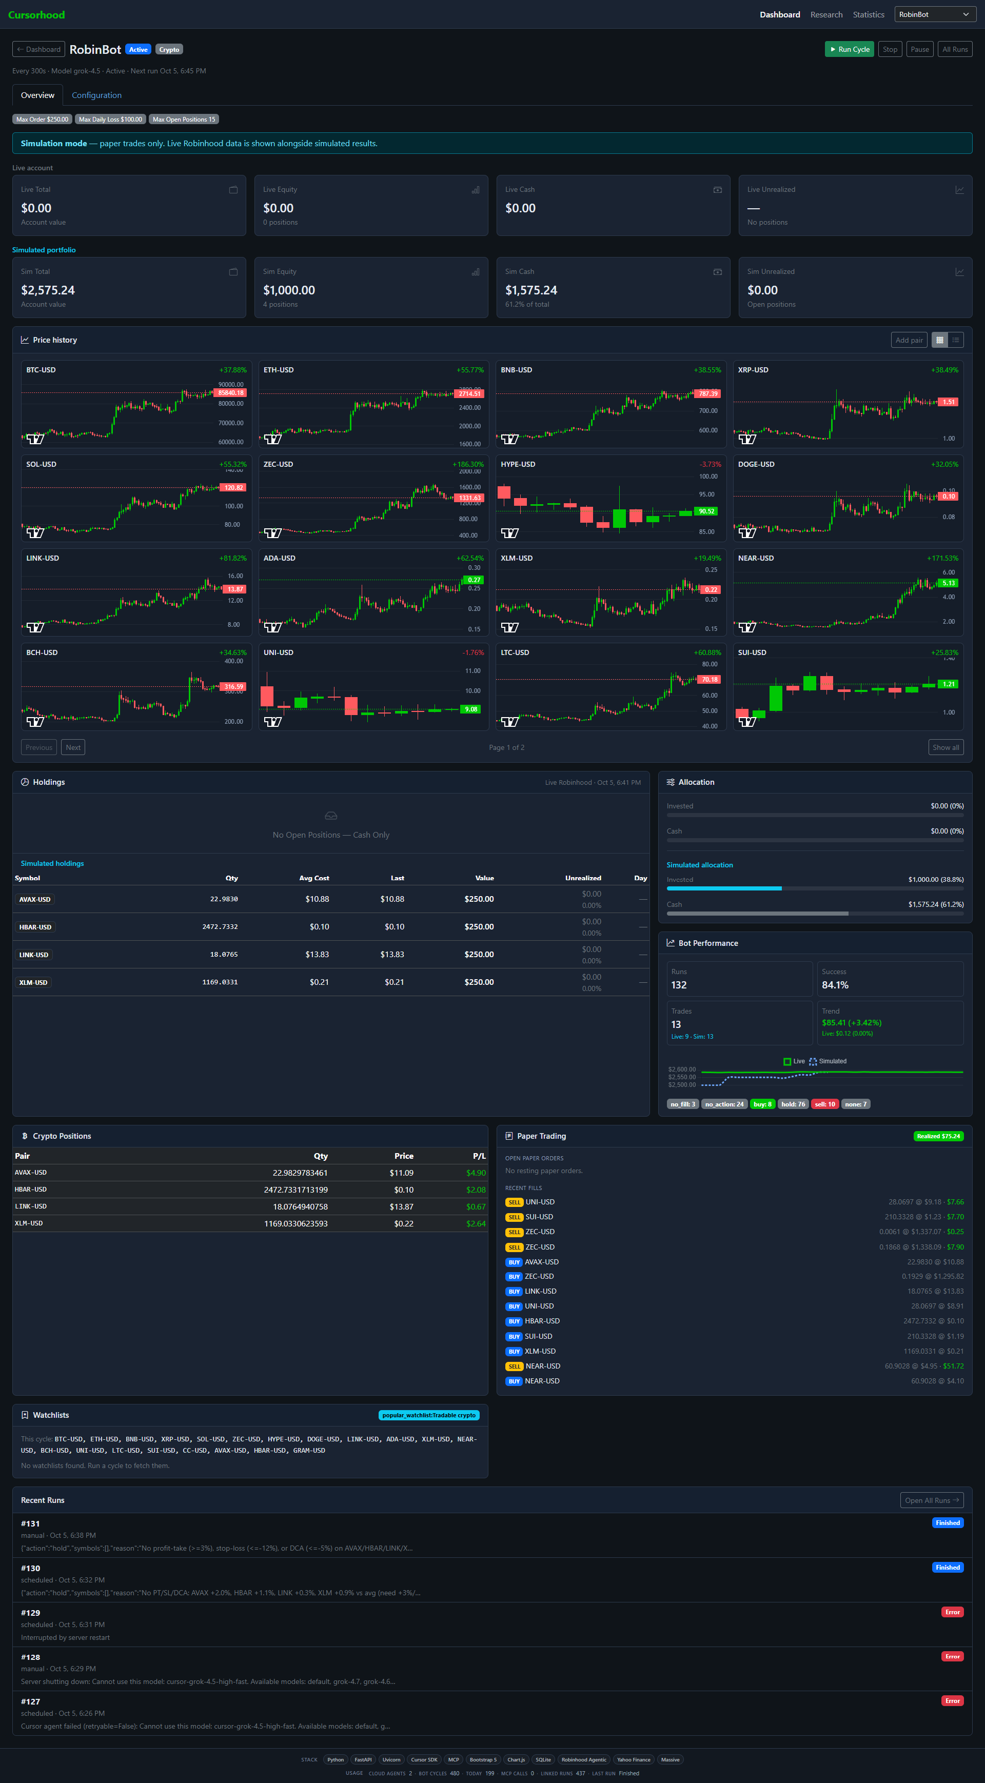
Task: Click the cash icon in Live Cash card
Action: tap(717, 190)
